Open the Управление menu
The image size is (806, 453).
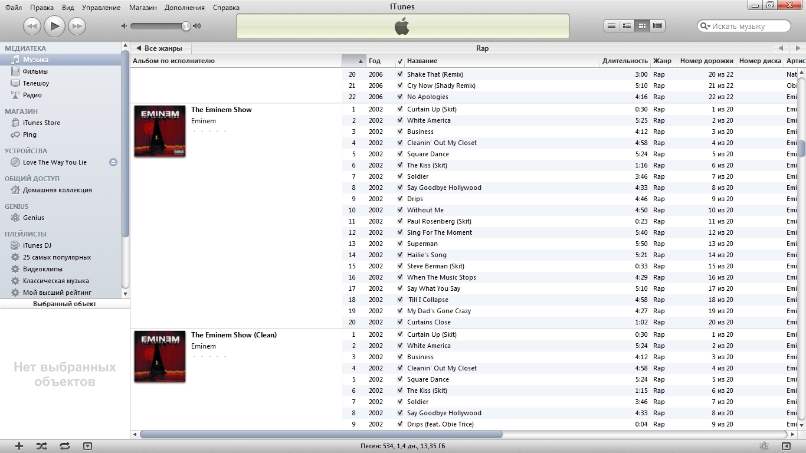tap(101, 8)
